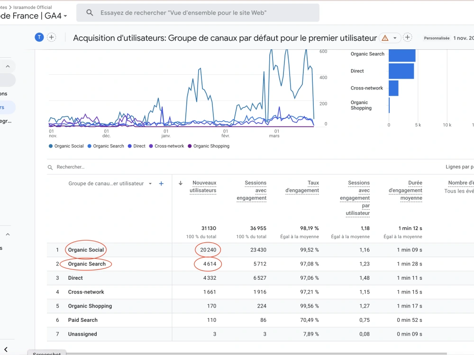Collapse the upper sidebar section chevron
The height and width of the screenshot is (355, 474).
8,66
